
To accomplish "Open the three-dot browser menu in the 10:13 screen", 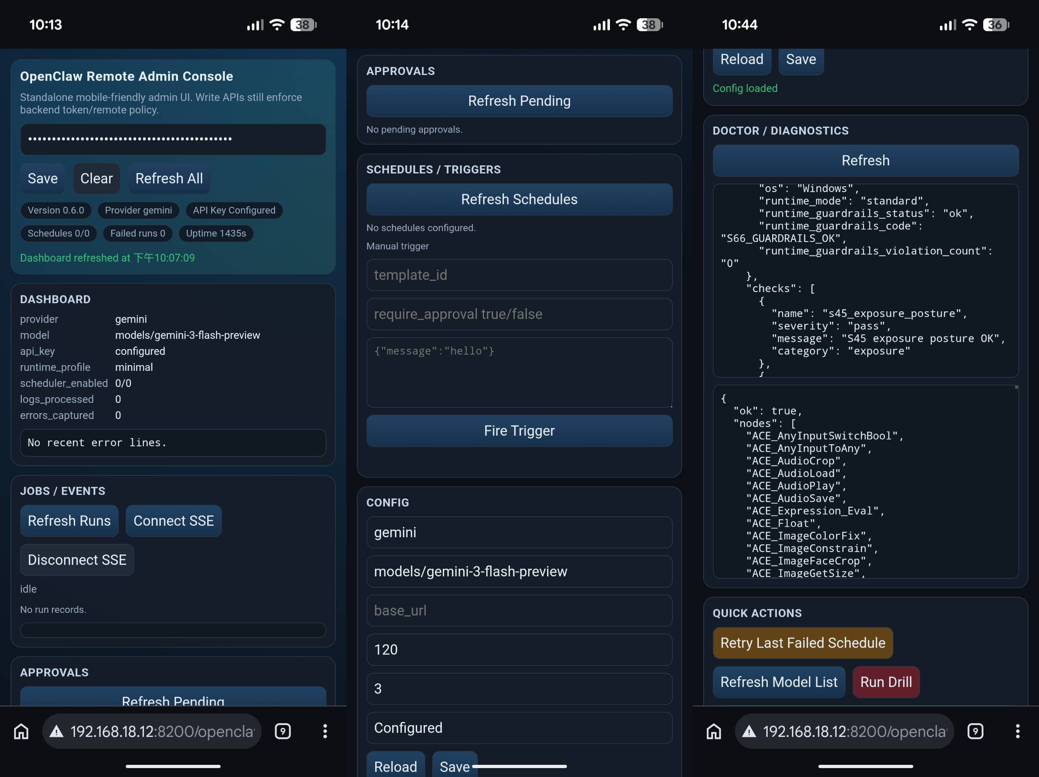I will pos(324,731).
